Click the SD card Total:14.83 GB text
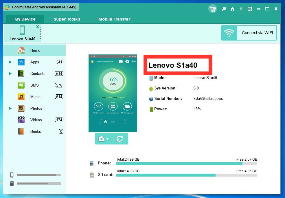The height and width of the screenshot is (198, 285). [x=128, y=171]
